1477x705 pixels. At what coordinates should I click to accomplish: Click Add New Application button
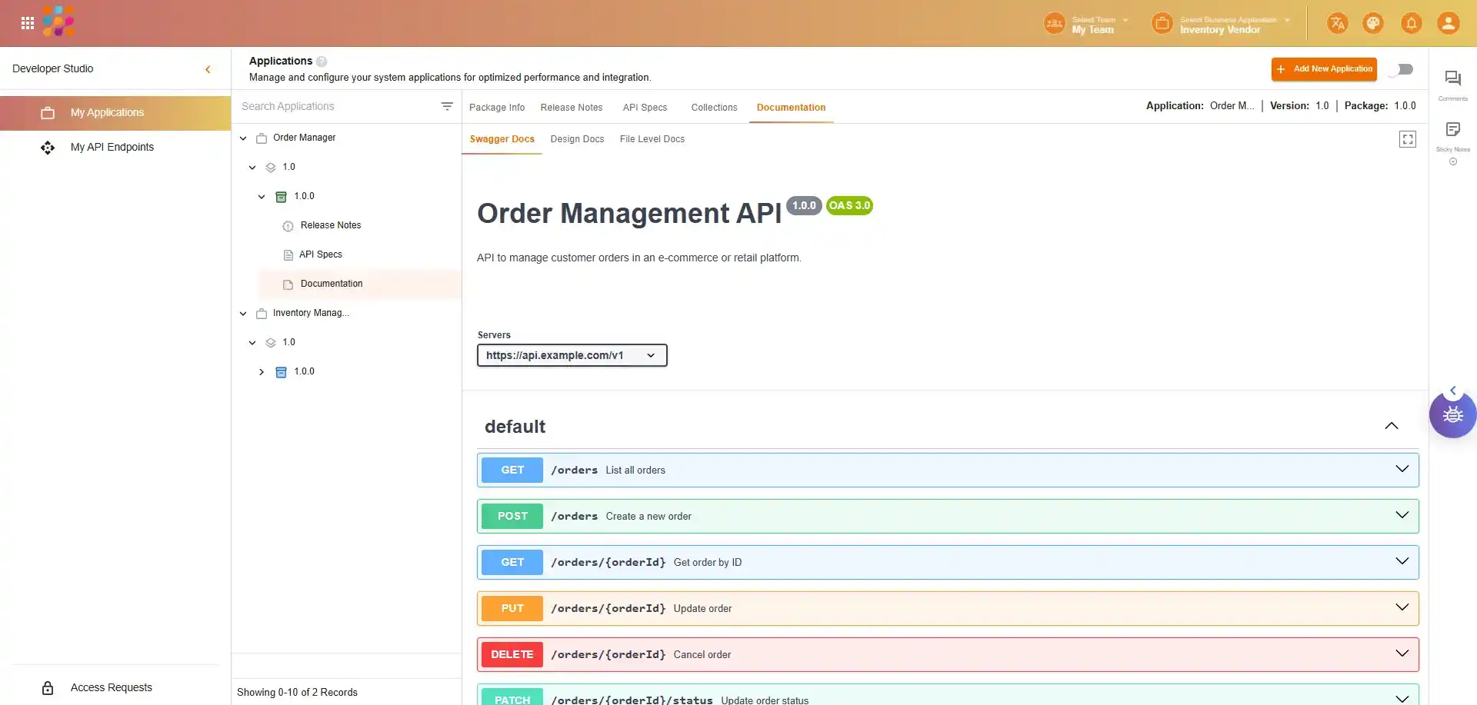(1323, 69)
